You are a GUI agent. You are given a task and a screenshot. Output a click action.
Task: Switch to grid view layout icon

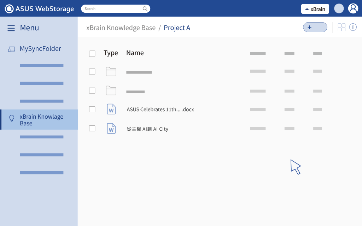341,28
